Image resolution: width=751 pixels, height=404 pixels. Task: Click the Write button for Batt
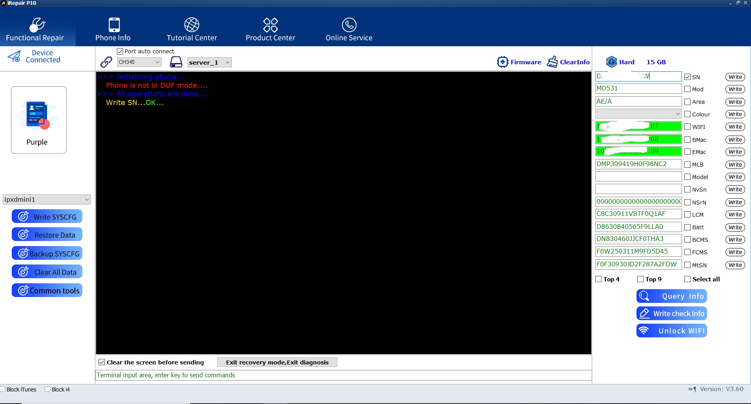pyautogui.click(x=735, y=227)
